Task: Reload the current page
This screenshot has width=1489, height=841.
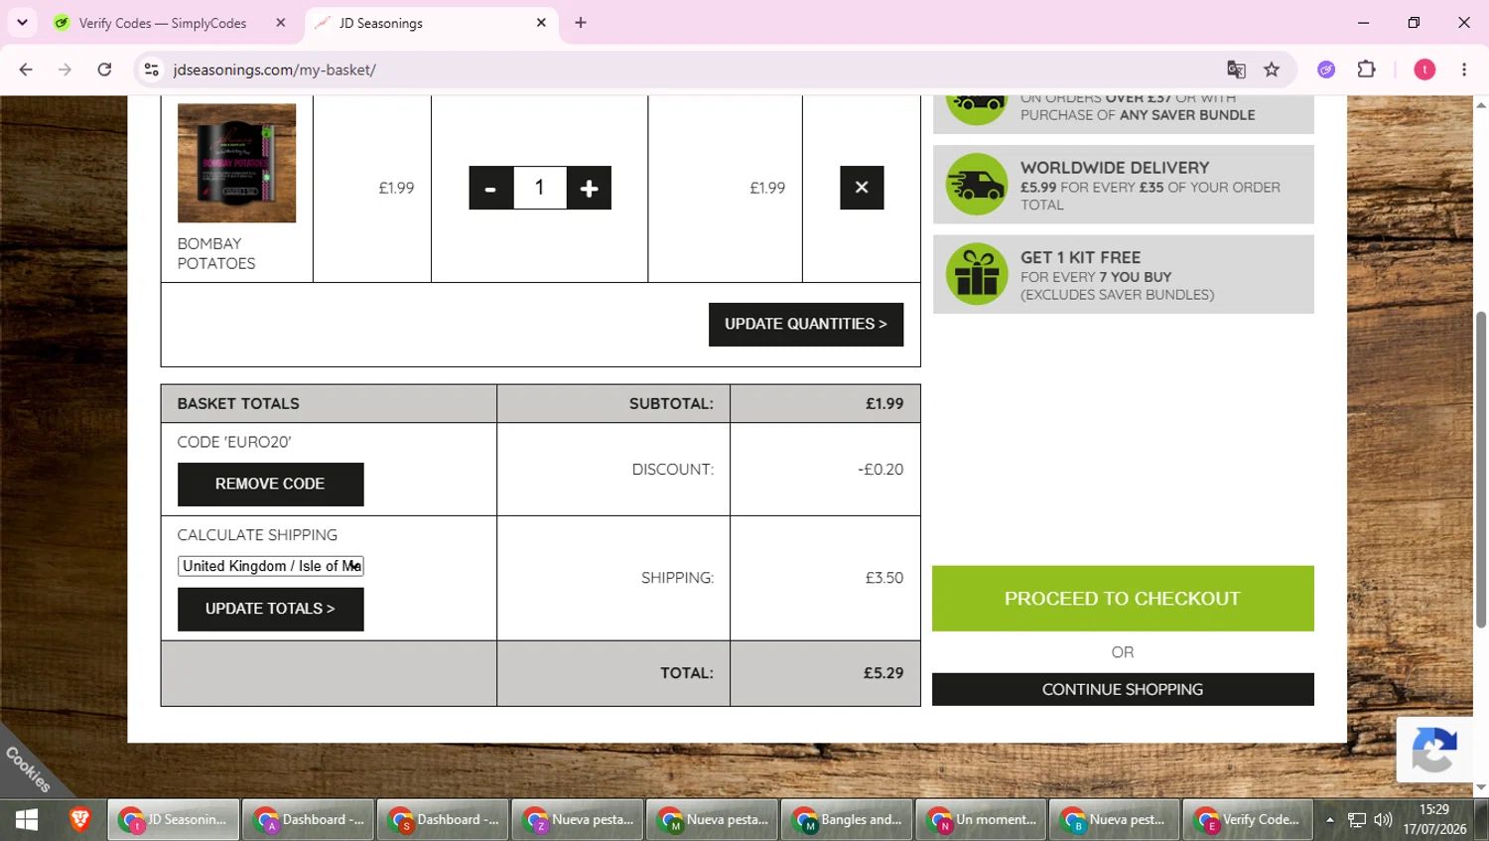Action: [x=104, y=70]
